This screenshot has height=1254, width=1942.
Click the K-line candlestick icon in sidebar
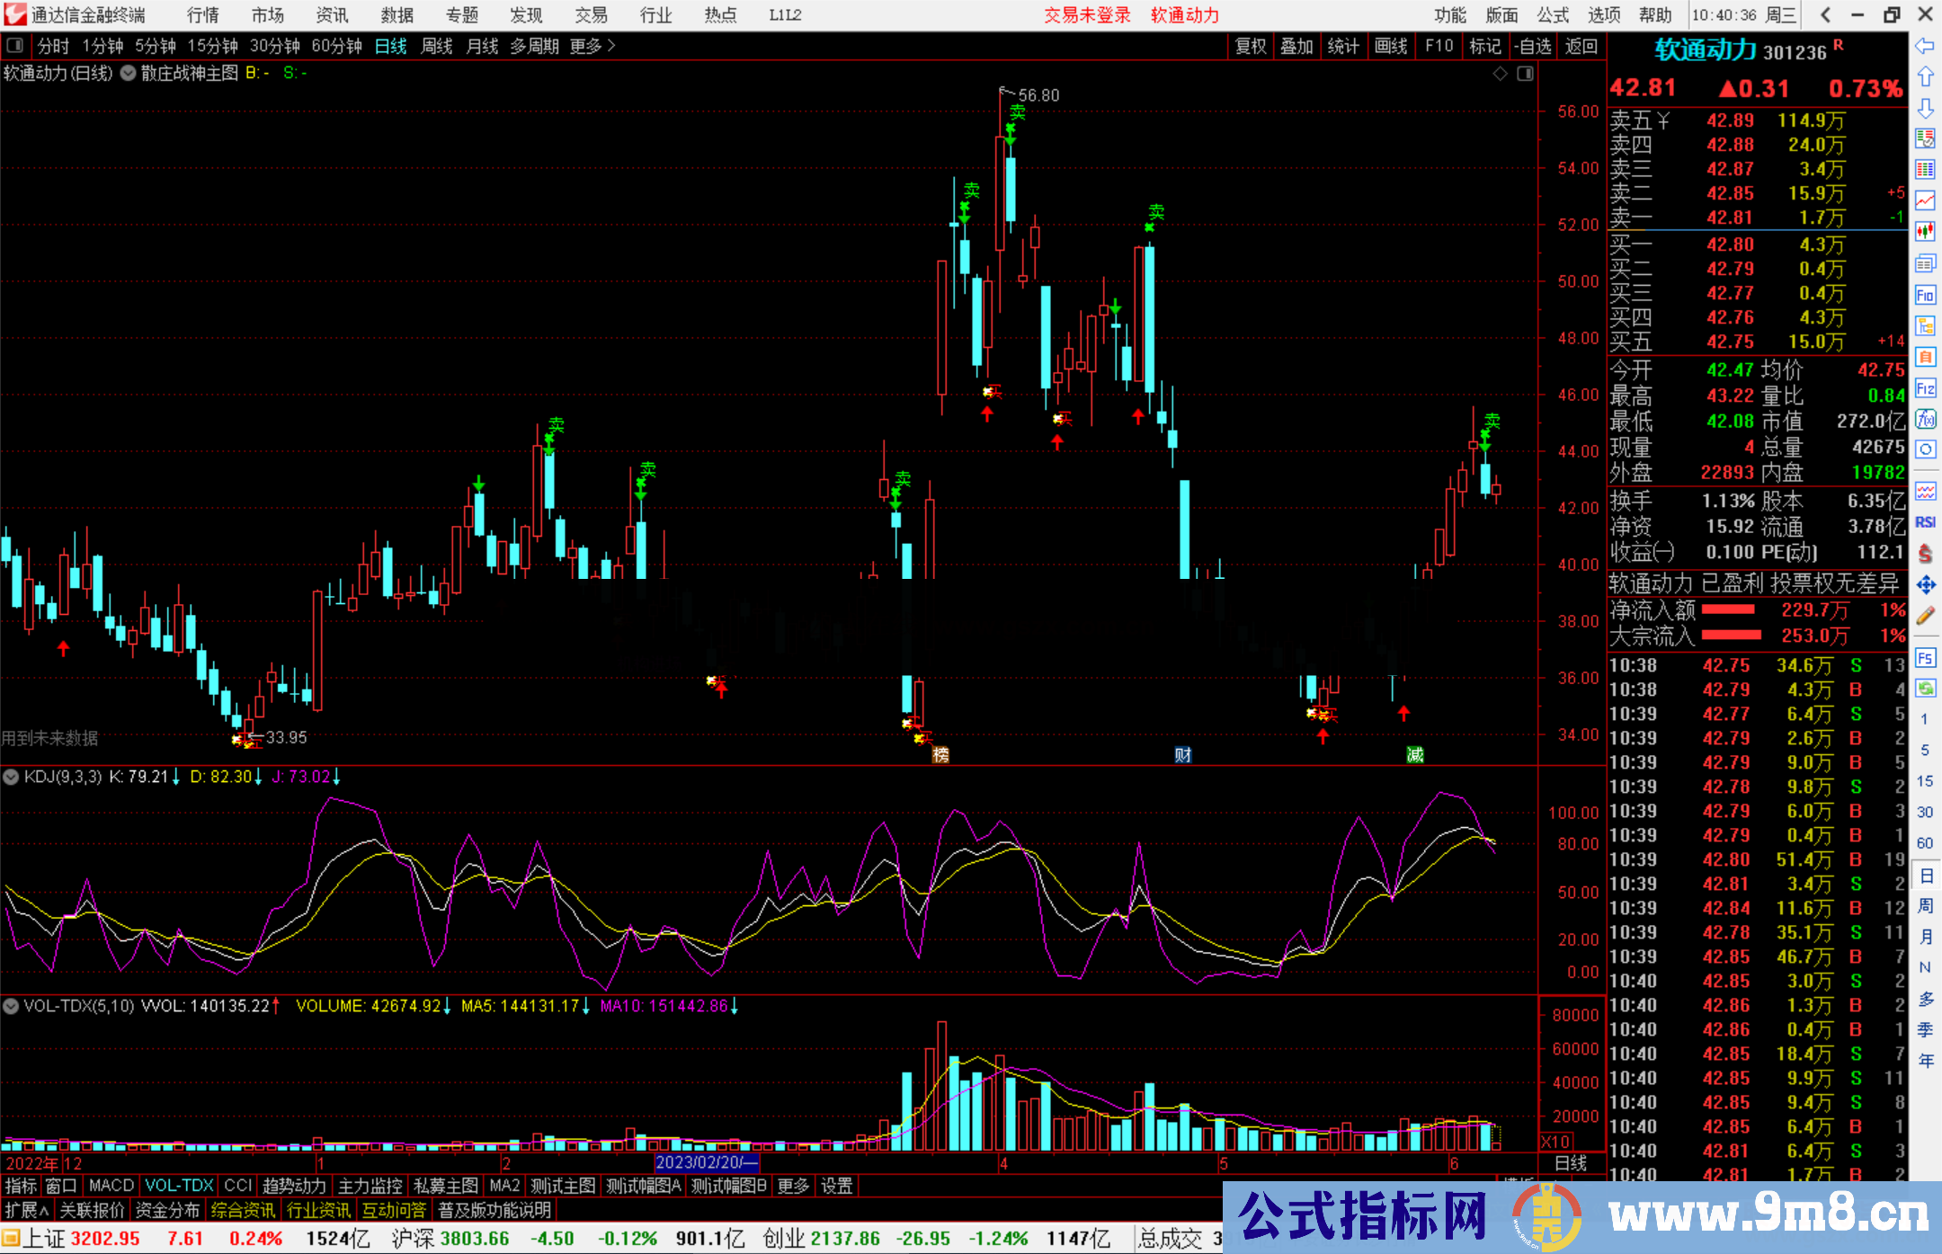pos(1925,232)
